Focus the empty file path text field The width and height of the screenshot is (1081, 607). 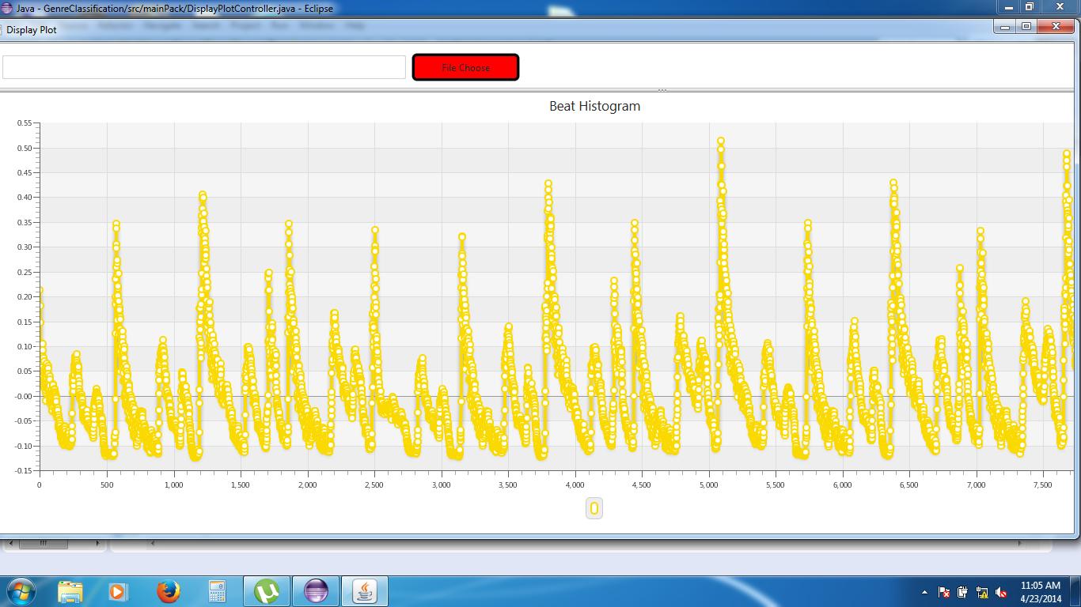204,67
